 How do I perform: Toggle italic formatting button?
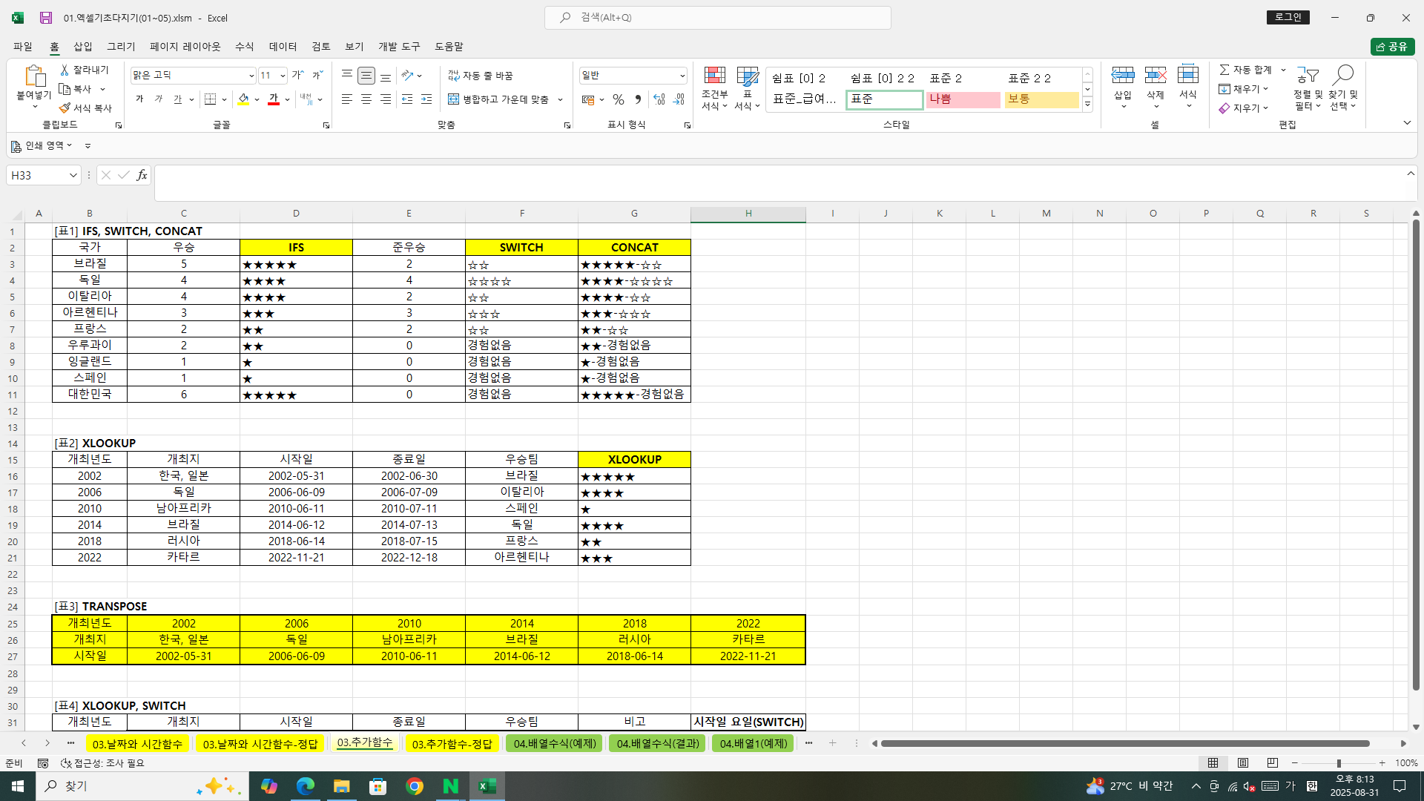[x=159, y=99]
